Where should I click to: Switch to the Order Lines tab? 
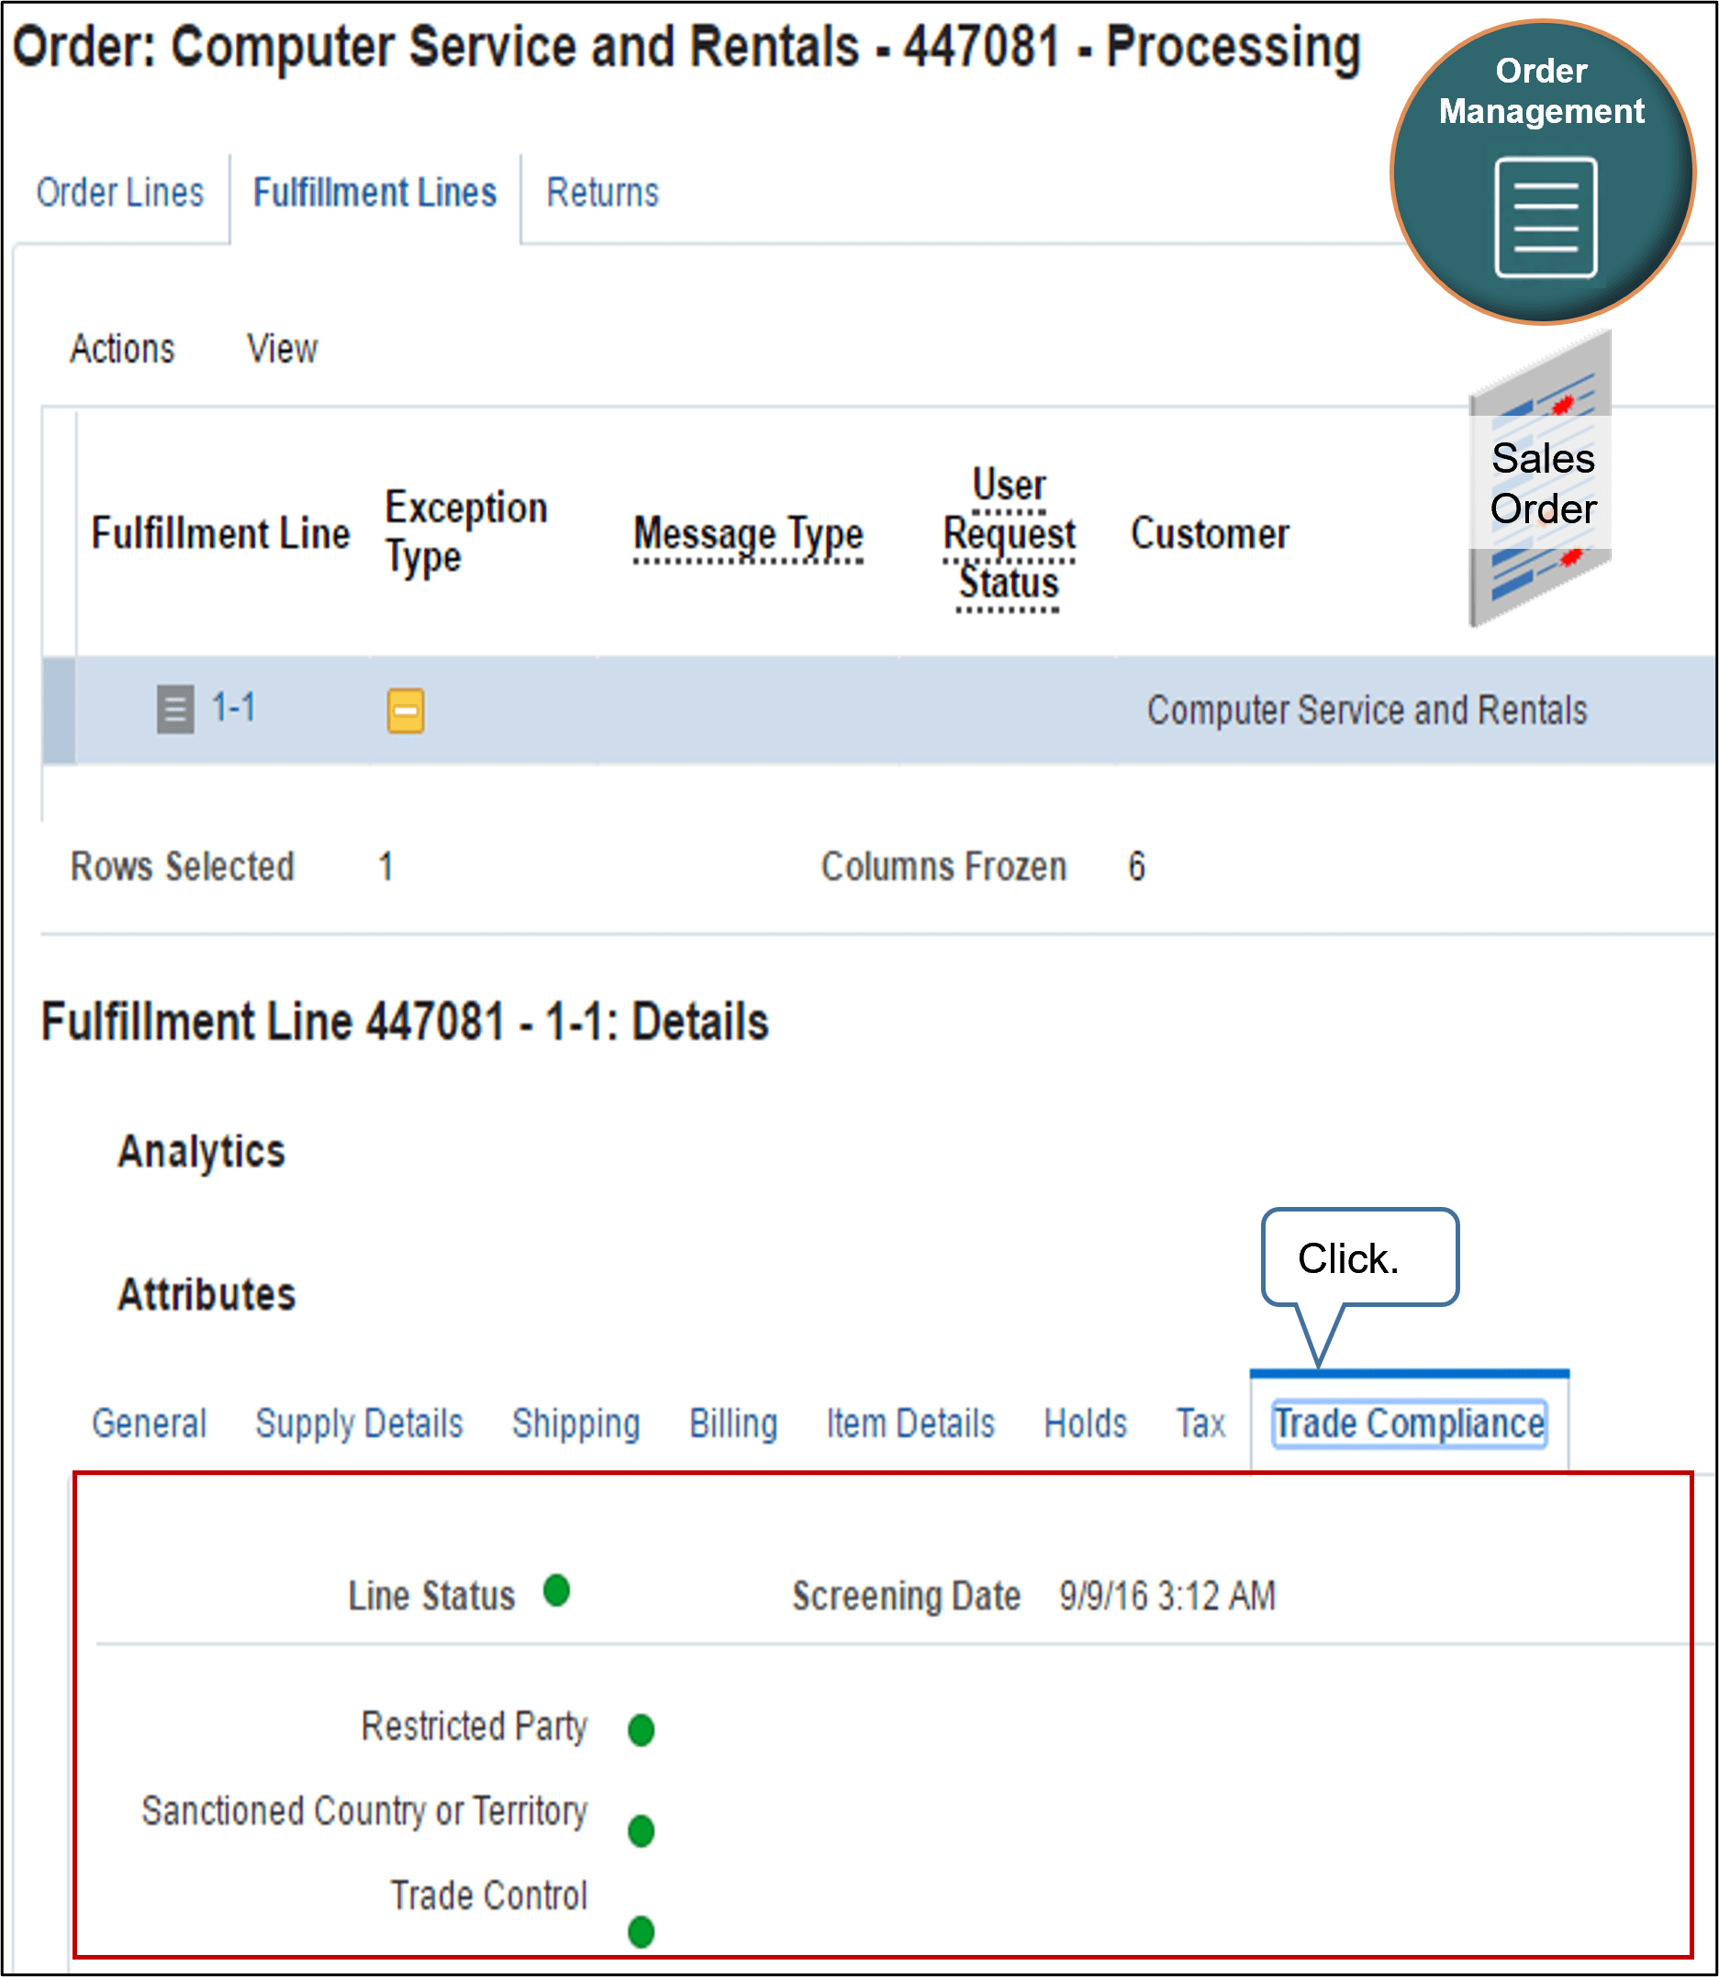coord(121,192)
